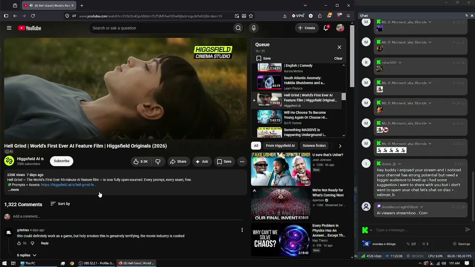Open the browser application menu

(x=348, y=16)
